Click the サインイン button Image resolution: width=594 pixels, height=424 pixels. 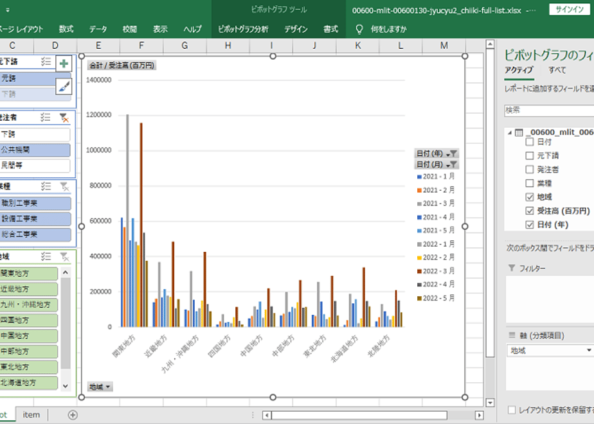[x=570, y=10]
